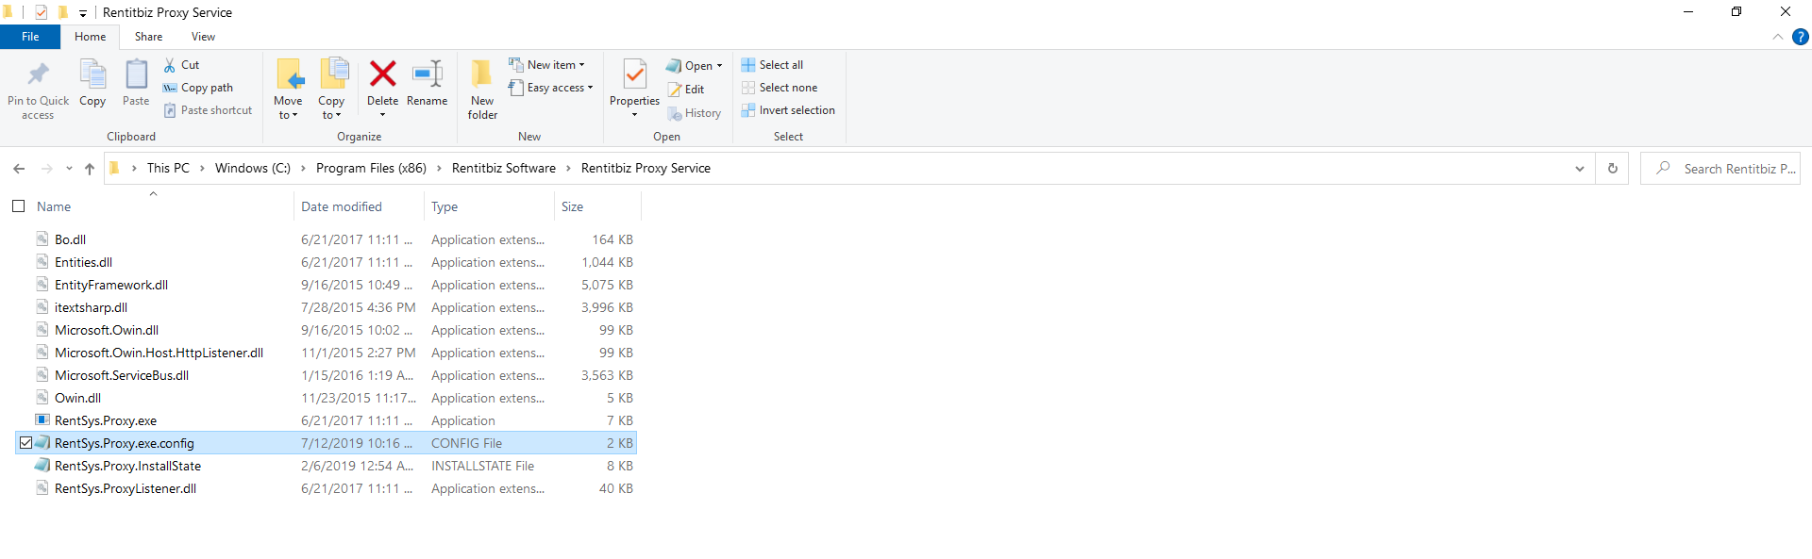Click the forward navigation arrow
Viewport: 1812px width, 559px height.
click(x=46, y=169)
